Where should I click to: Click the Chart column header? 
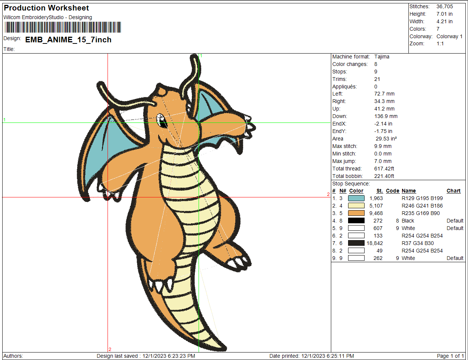pyautogui.click(x=453, y=191)
